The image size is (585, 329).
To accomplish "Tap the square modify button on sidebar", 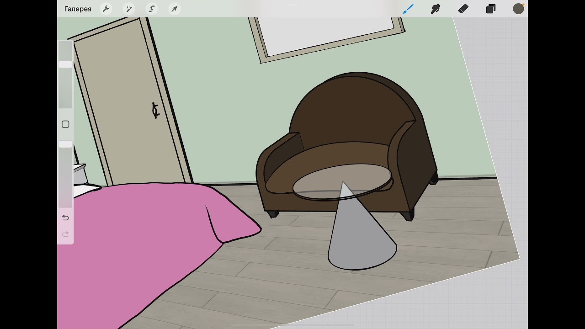I will (x=65, y=124).
